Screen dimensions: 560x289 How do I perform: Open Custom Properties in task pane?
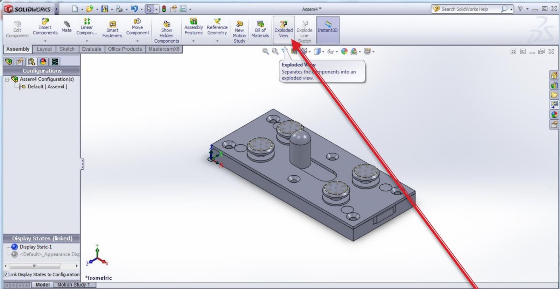[554, 124]
